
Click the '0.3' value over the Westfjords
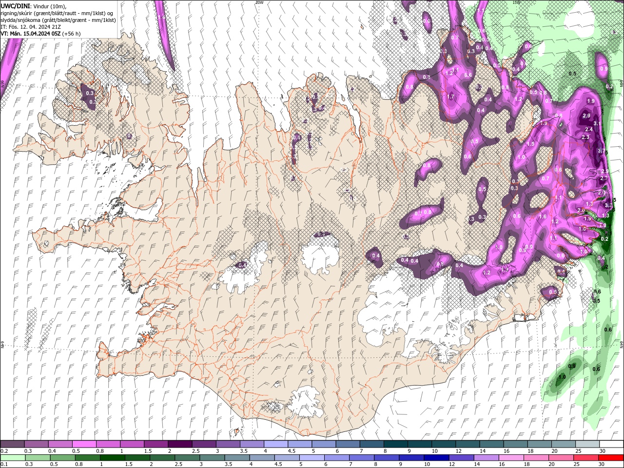(90, 93)
